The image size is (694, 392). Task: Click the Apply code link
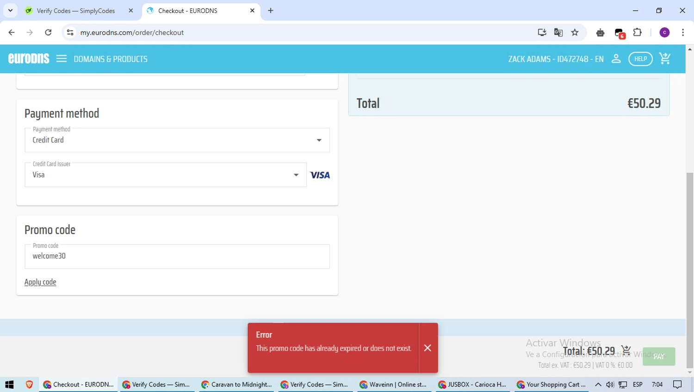click(40, 282)
